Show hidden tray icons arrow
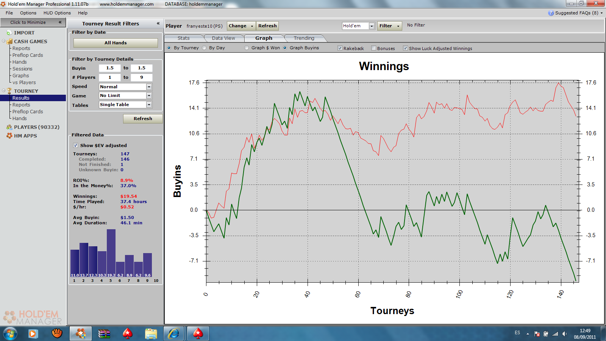The height and width of the screenshot is (341, 606). coord(528,334)
